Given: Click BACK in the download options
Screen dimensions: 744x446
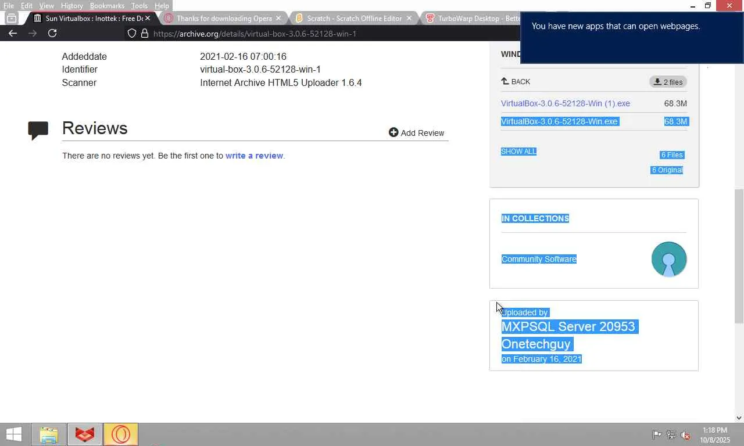Looking at the screenshot, I should [x=516, y=82].
